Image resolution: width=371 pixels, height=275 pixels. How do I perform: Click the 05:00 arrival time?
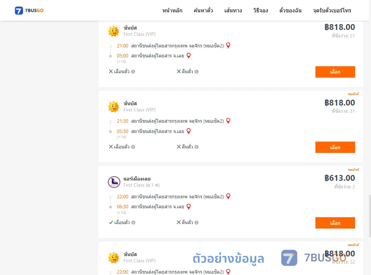123,56
